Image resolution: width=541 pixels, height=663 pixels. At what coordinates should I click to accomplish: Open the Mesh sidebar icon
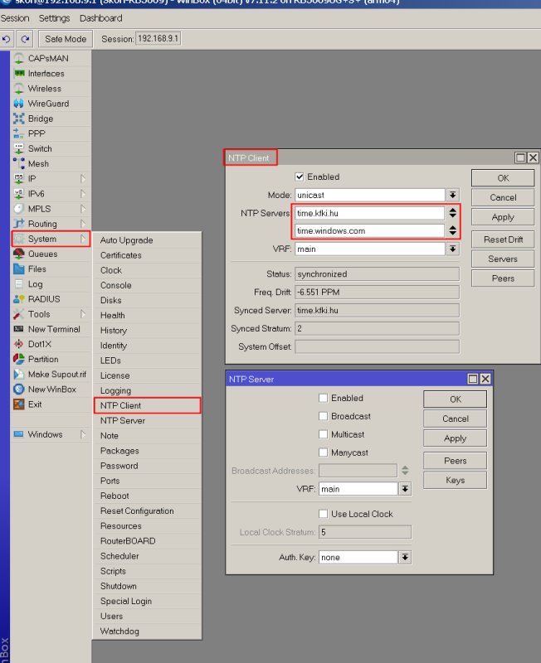(19, 163)
